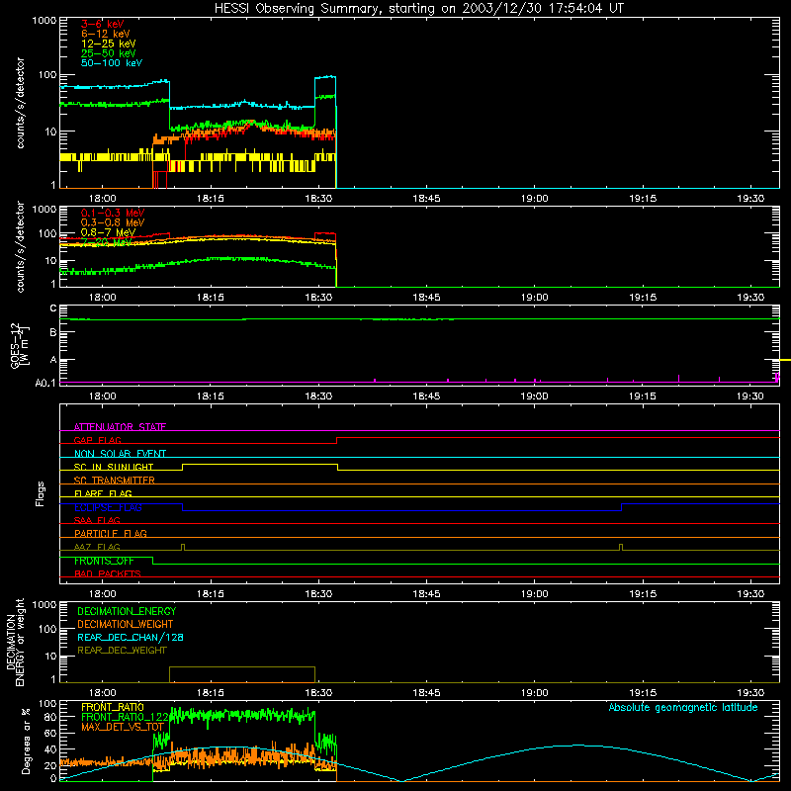Click the green FRONTS_OFF flag label
Screen dimensions: 791x791
click(104, 561)
